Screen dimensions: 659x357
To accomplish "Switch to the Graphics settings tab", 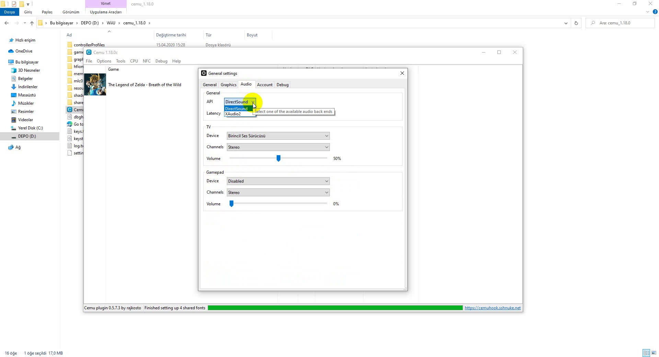I will pyautogui.click(x=228, y=85).
